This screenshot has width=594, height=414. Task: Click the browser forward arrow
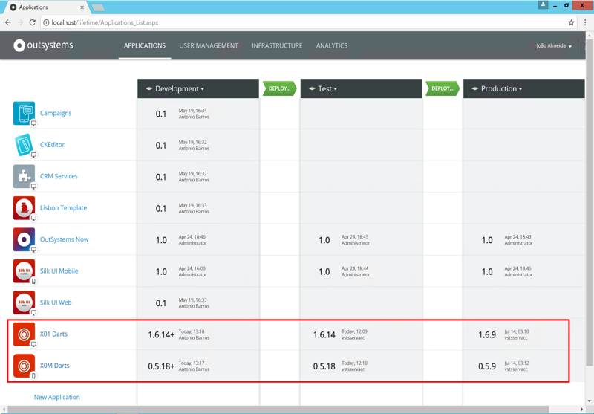click(x=20, y=22)
